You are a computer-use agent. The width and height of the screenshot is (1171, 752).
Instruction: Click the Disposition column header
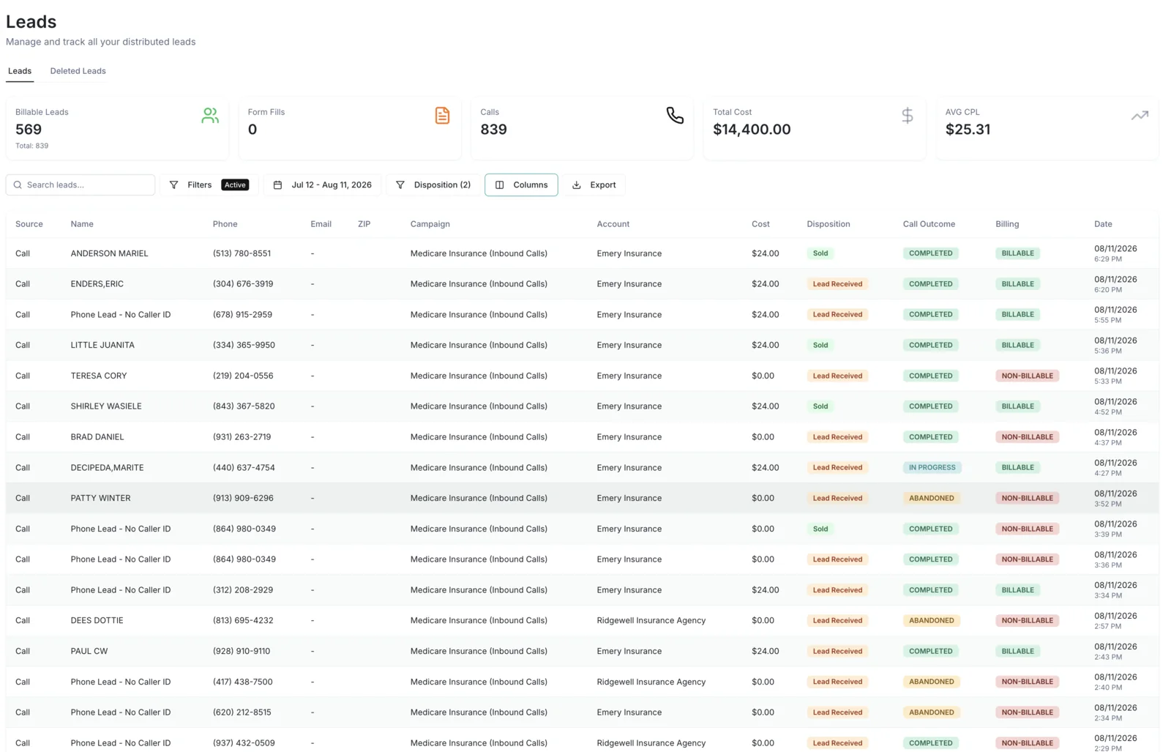click(828, 224)
